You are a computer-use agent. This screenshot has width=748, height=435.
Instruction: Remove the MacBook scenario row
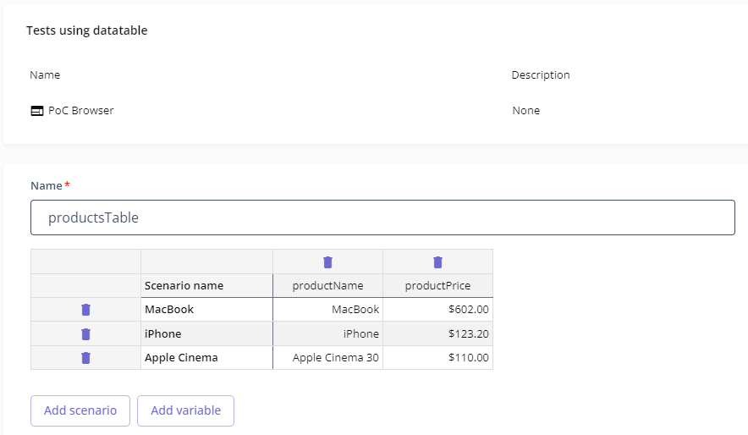point(85,310)
